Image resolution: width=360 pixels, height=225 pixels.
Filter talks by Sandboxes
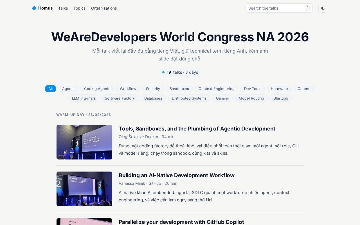click(179, 89)
